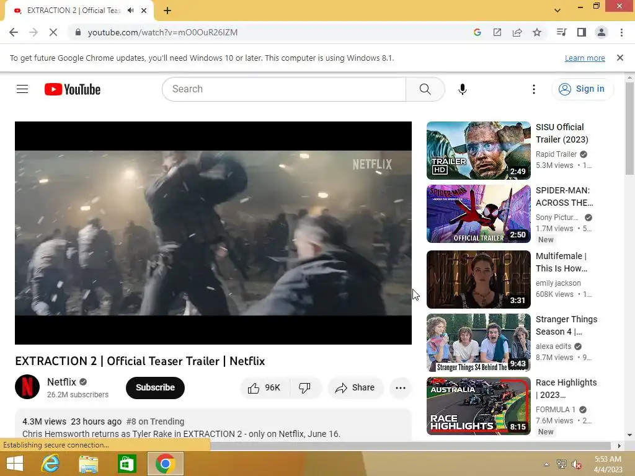Open the Netflix channel avatar
The width and height of the screenshot is (635, 476).
click(27, 387)
